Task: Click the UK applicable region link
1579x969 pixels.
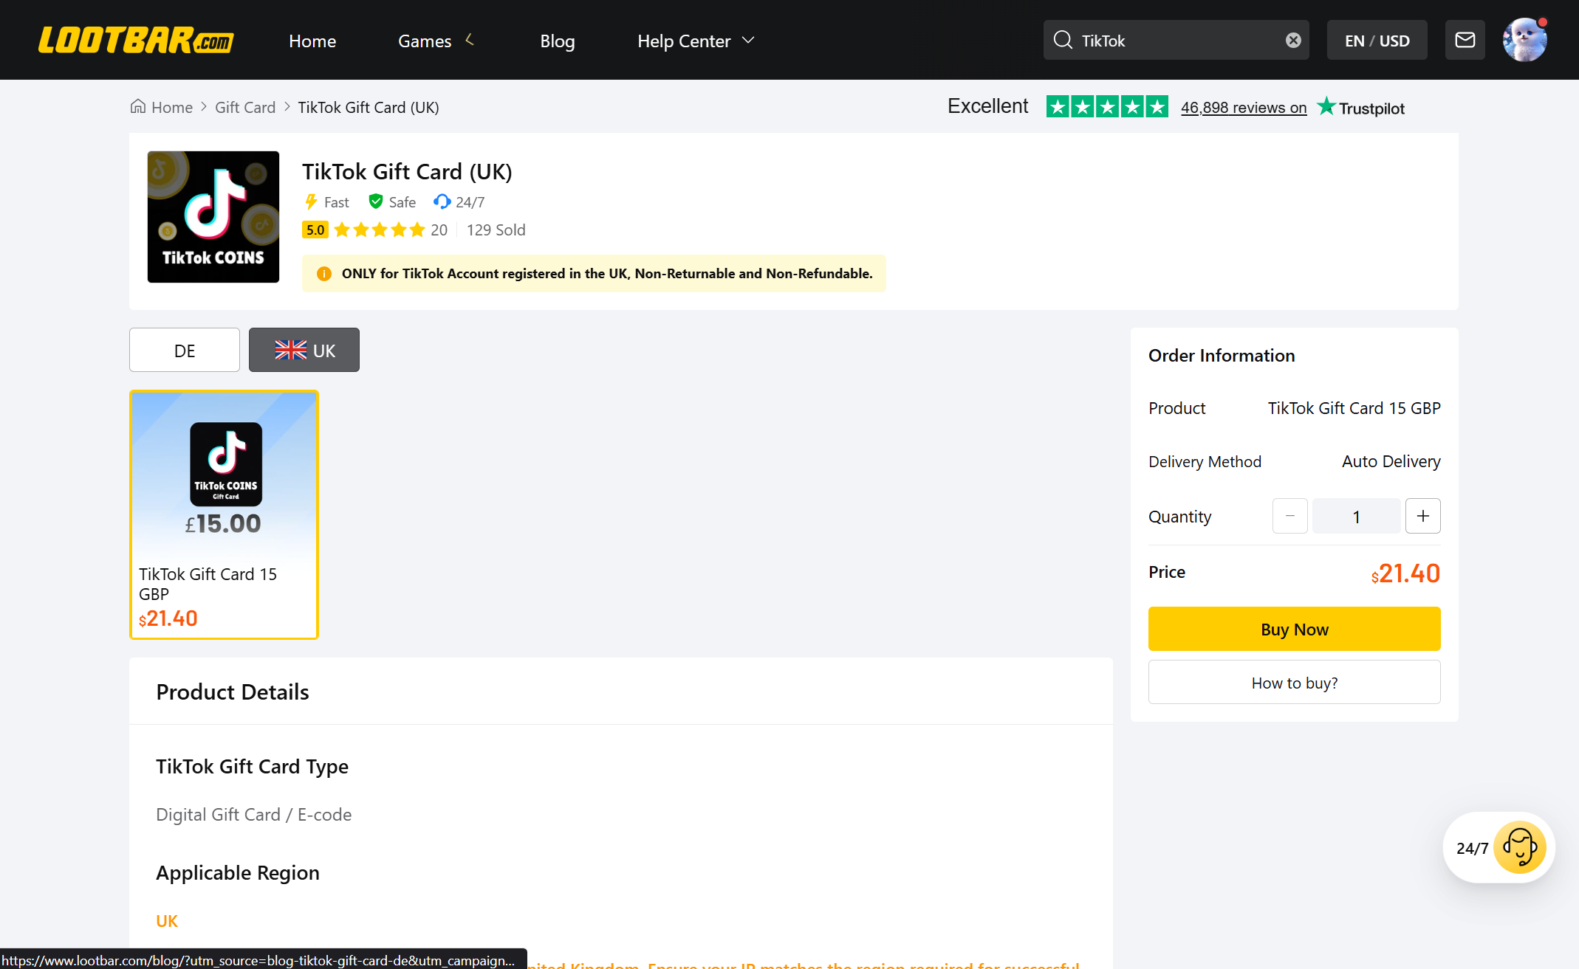Action: click(167, 920)
